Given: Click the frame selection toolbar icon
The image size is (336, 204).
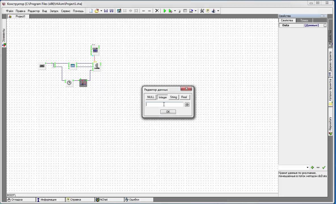Looking at the screenshot, I should pyautogui.click(x=136, y=11).
